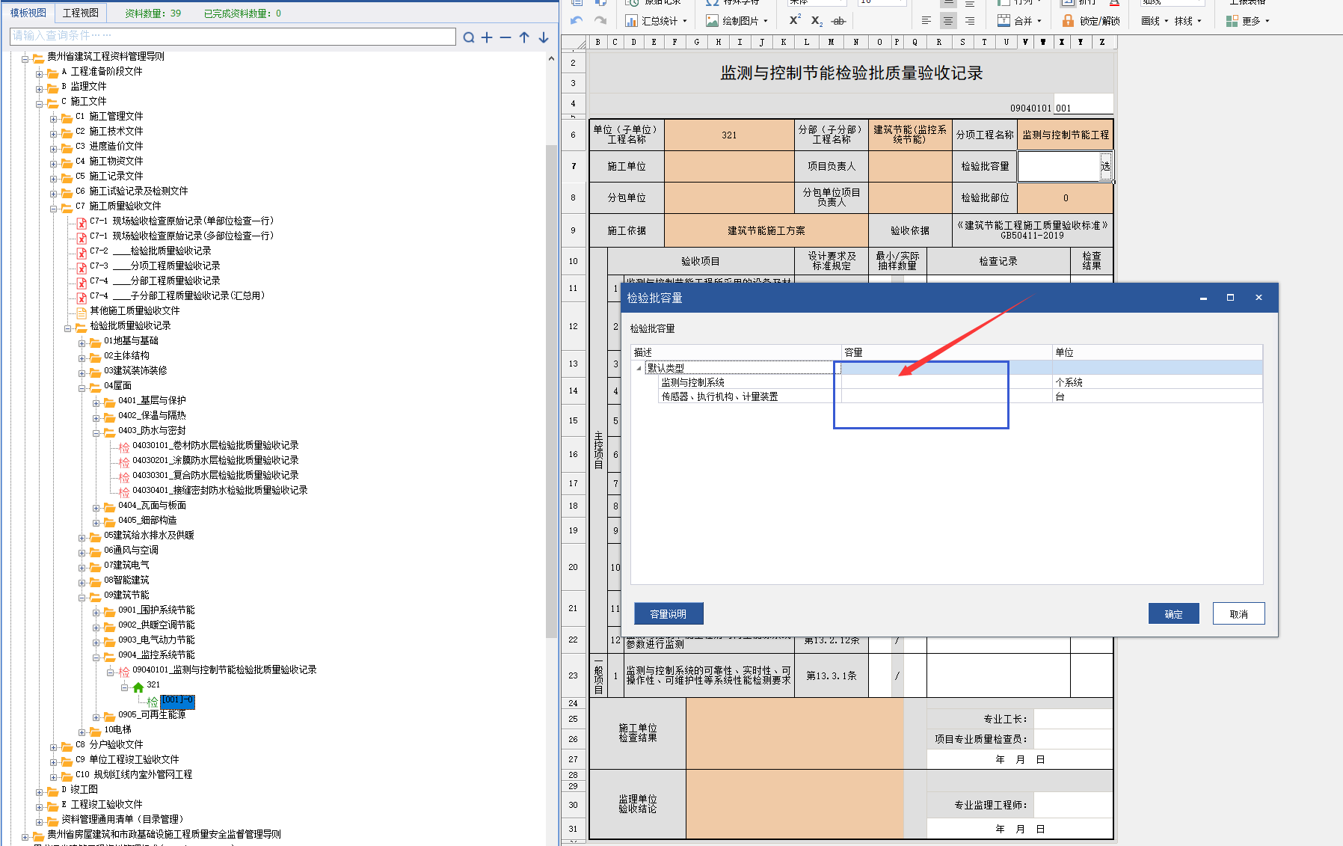This screenshot has height=846, width=1343.
Task: Select the highlighted [001] record node
Action: [177, 700]
